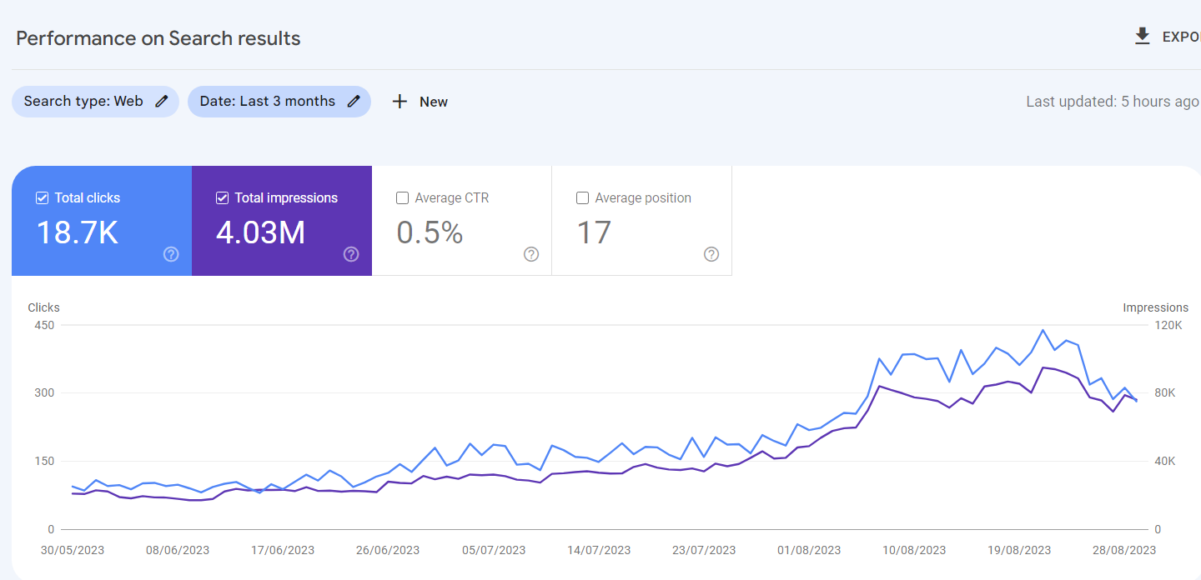Open the Search type: Web filter
Screen dimensions: 1201x580
point(83,102)
